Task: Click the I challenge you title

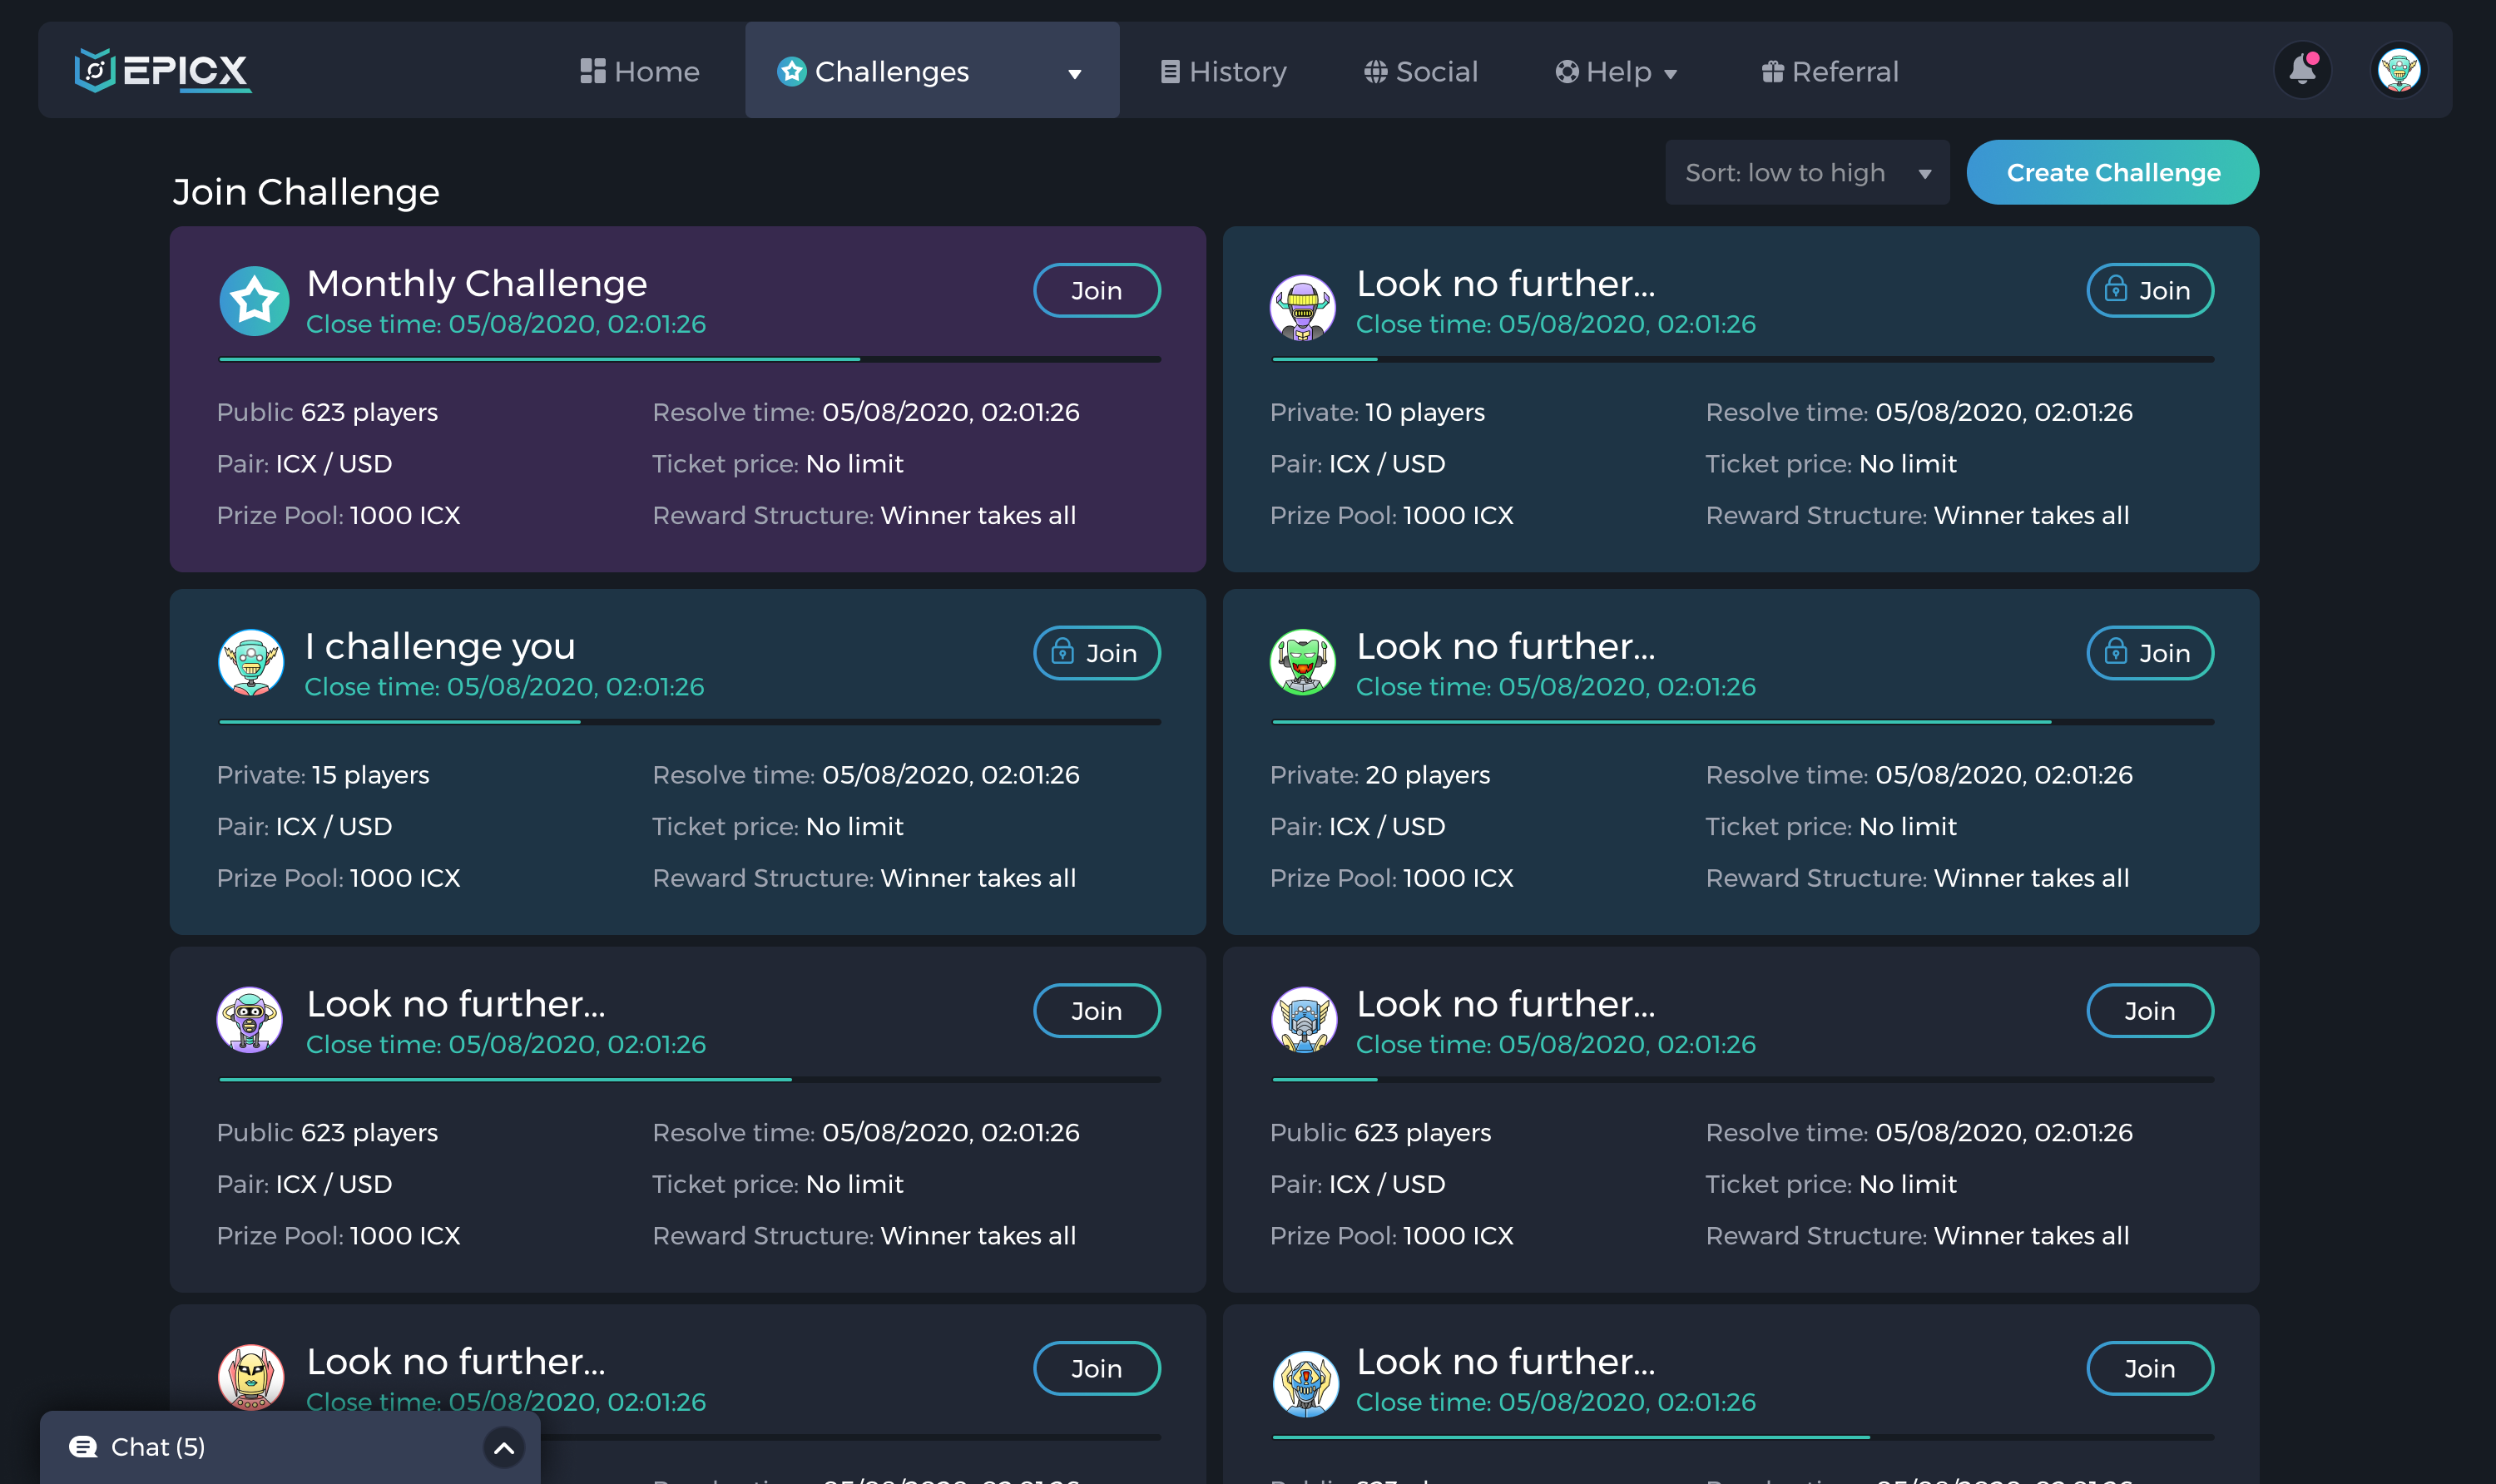Action: click(x=440, y=646)
